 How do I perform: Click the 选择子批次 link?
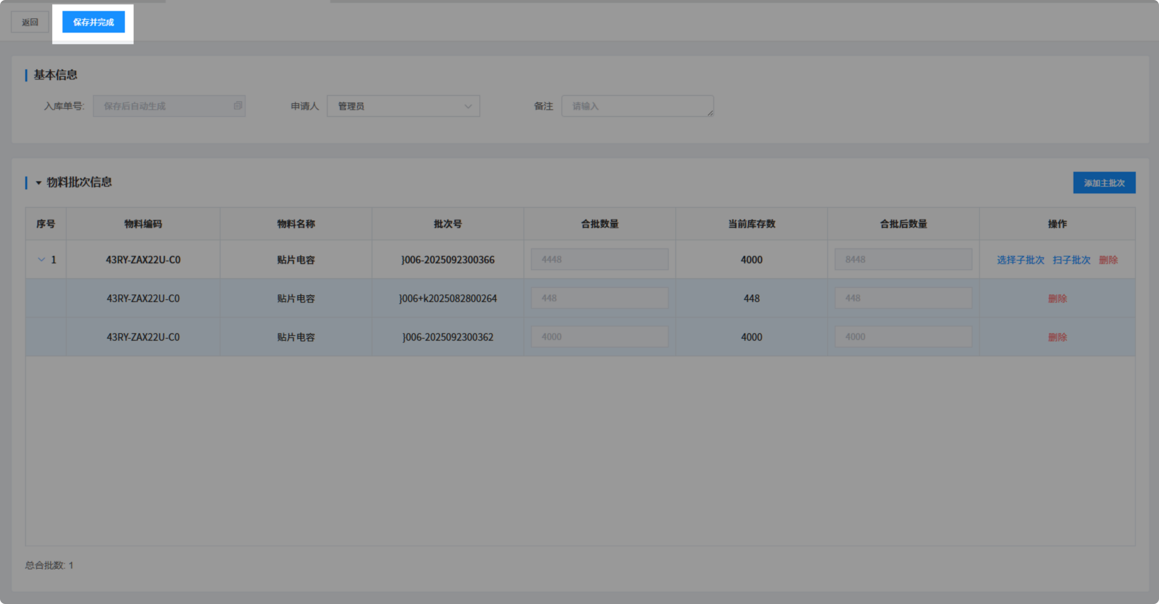1020,260
